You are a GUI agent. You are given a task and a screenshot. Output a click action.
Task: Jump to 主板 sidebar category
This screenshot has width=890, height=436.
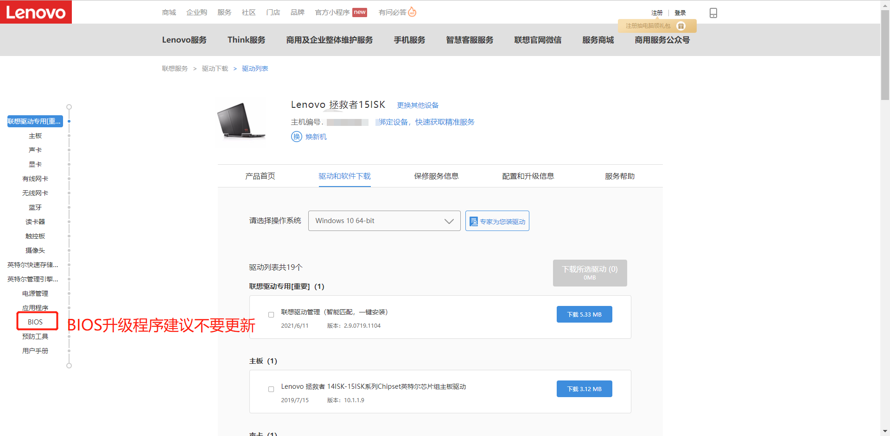(x=35, y=136)
